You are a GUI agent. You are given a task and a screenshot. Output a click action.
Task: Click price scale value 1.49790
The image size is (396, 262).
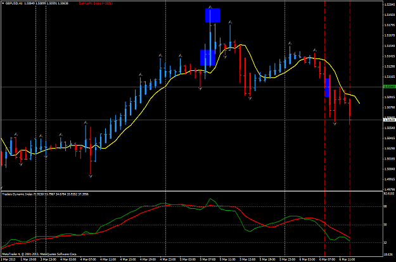pos(390,189)
